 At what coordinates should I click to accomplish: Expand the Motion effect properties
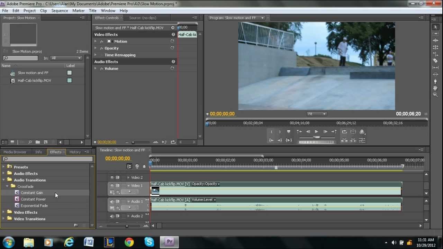pos(96,41)
